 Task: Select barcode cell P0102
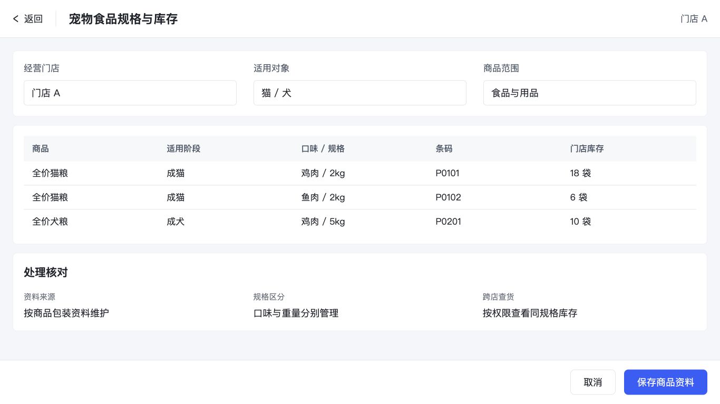pyautogui.click(x=448, y=197)
